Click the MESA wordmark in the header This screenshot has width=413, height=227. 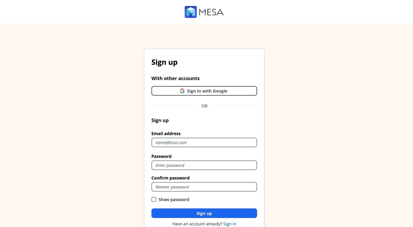[x=211, y=12]
